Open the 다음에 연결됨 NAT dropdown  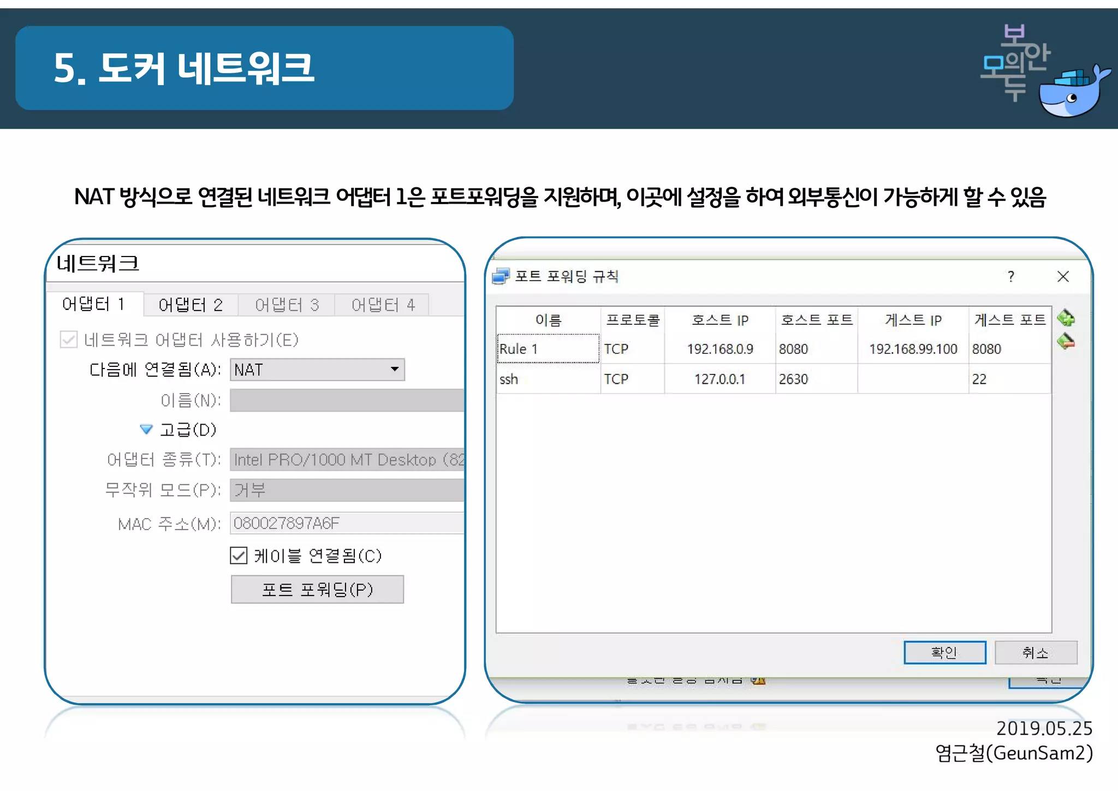(317, 370)
